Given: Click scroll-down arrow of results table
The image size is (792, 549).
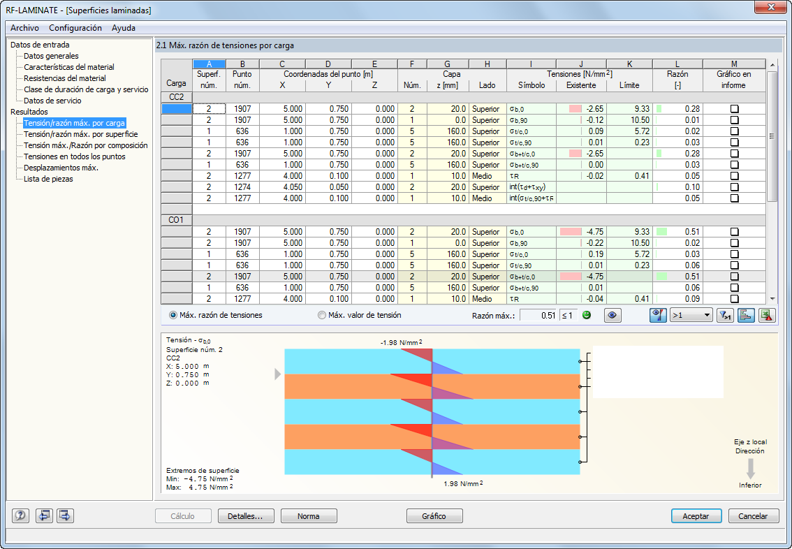Looking at the screenshot, I should tap(772, 299).
